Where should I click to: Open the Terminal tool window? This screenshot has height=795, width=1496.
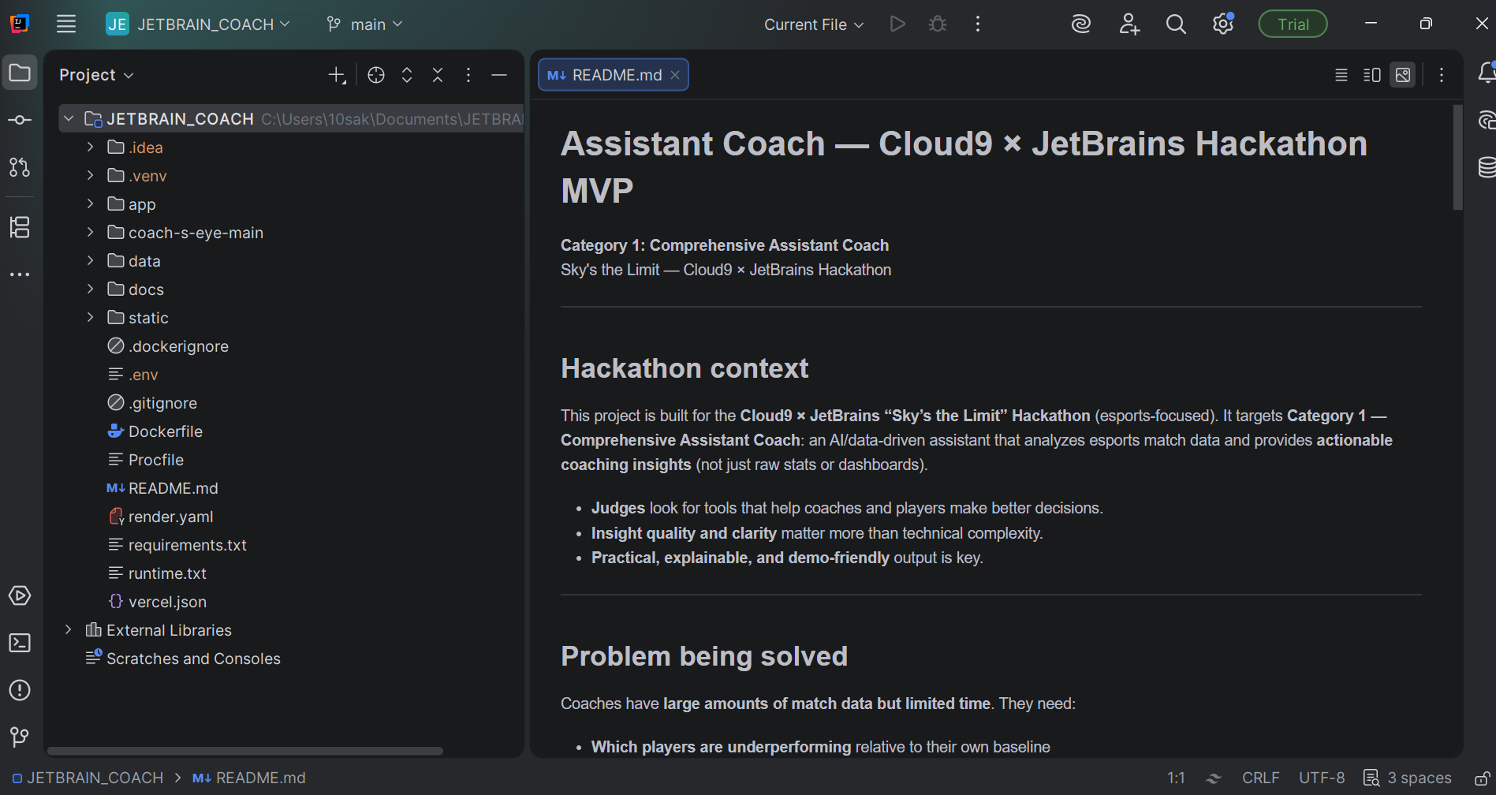pyautogui.click(x=20, y=643)
